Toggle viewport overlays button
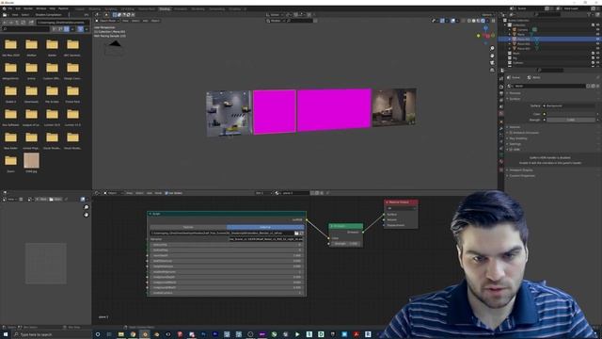602x339 pixels. pos(453,21)
